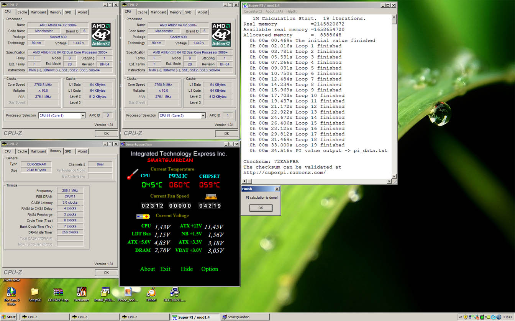This screenshot has width=515, height=321.
Task: Click the Super PI vertical scrollbar up arrow
Action: point(394,18)
